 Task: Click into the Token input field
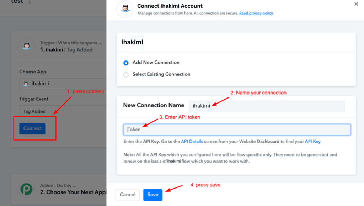click(237, 130)
